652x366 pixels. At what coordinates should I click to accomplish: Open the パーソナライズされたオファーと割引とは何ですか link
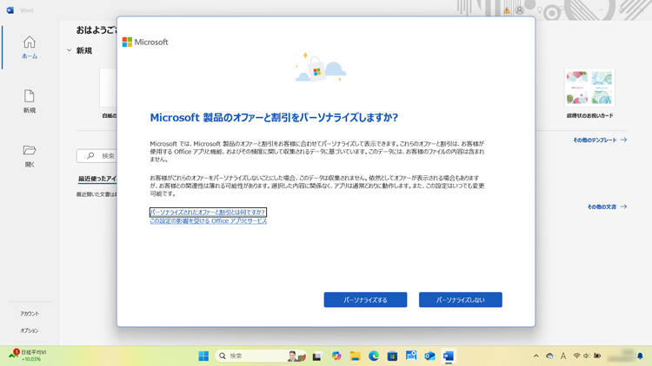point(208,212)
